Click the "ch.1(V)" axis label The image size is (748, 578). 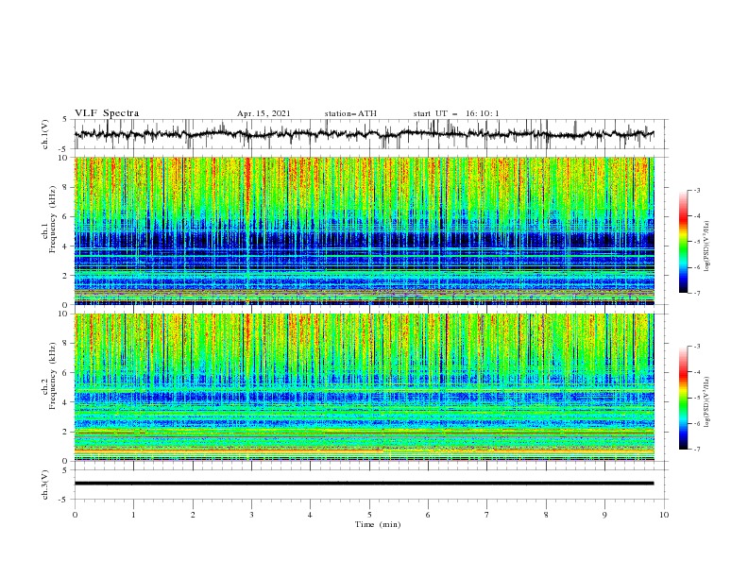pos(45,133)
